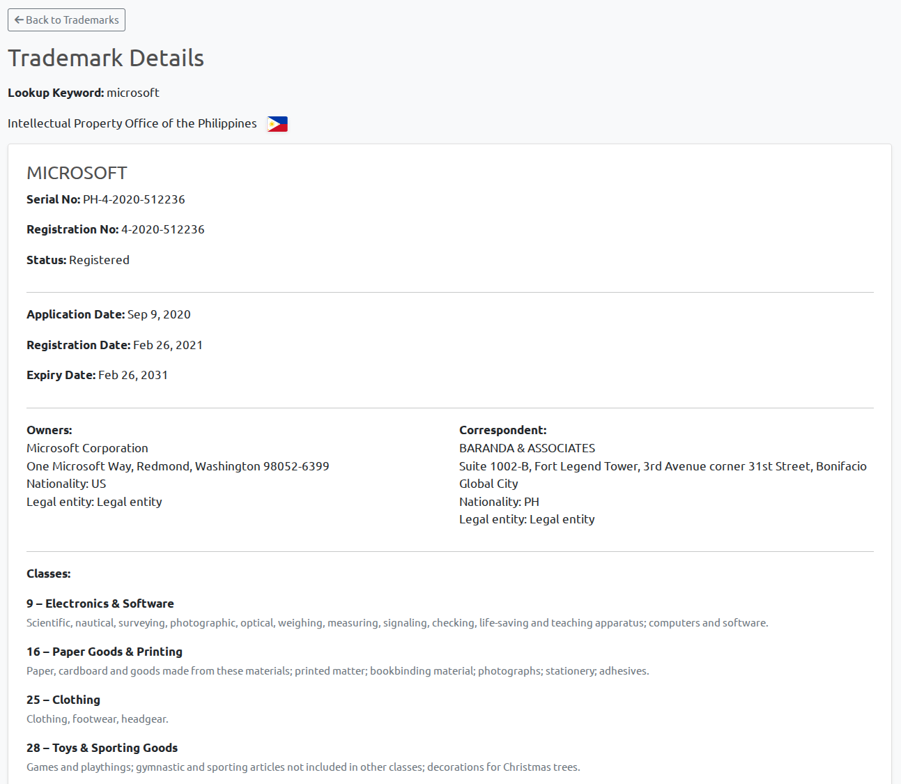Click the Back to Trademarks button
Viewport: 901px width, 784px height.
(66, 20)
